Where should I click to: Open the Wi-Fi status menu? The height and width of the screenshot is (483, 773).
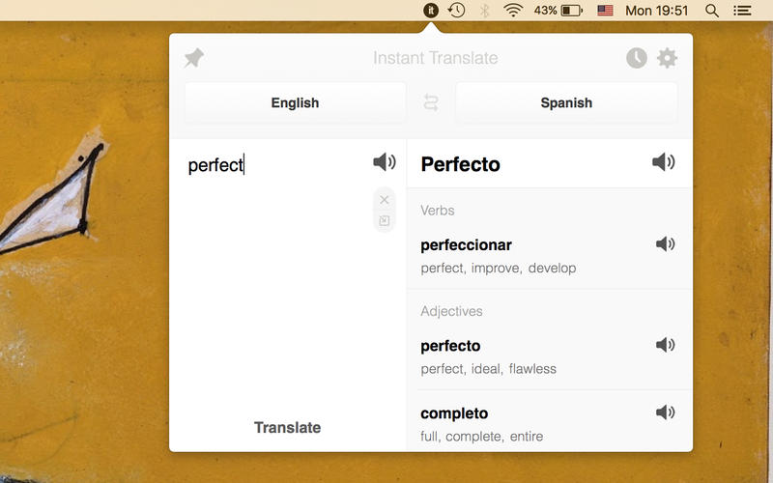click(x=513, y=11)
